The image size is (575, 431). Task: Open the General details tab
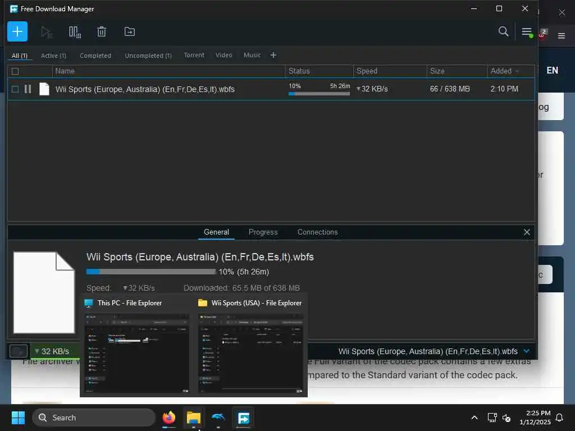tap(216, 232)
